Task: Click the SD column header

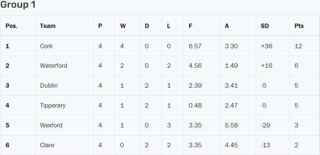Action: (x=265, y=26)
